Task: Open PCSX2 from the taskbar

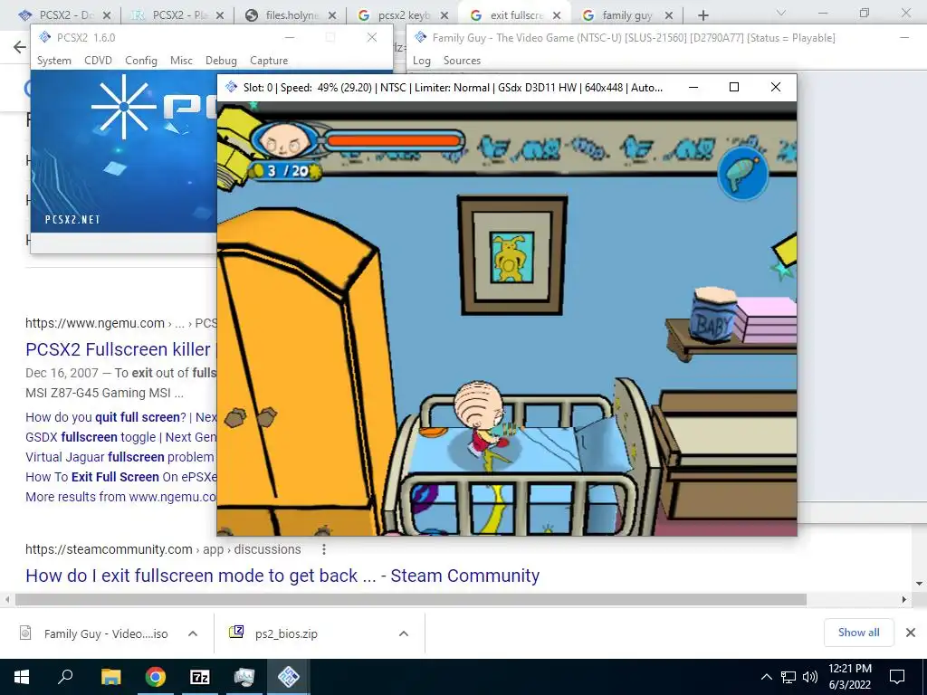Action: (289, 677)
